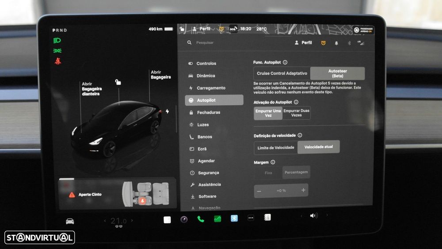The image size is (442, 249).
Task: Tap the headlights indicator icon
Action: click(x=57, y=41)
